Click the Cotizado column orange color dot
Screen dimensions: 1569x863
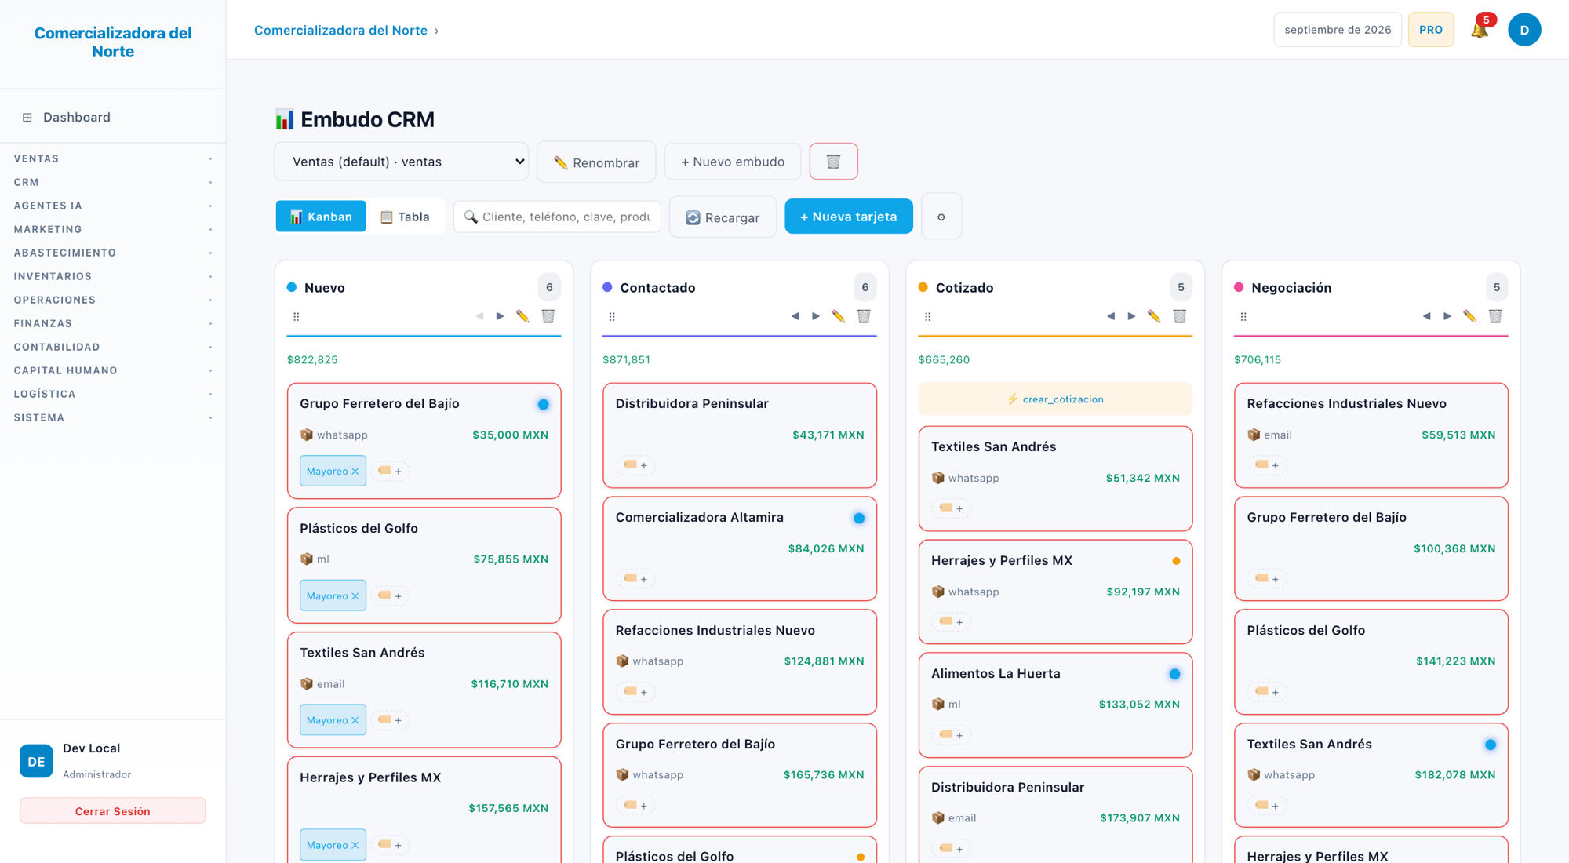click(923, 287)
